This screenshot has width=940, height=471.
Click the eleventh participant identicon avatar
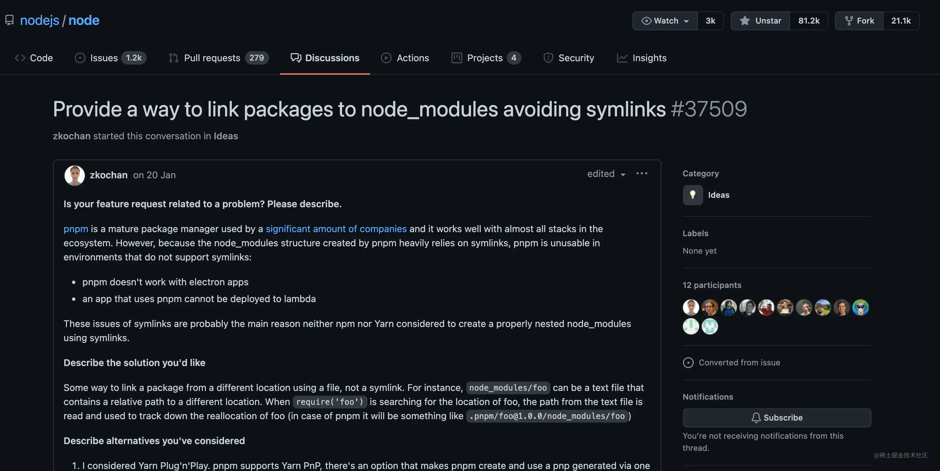[x=691, y=326]
